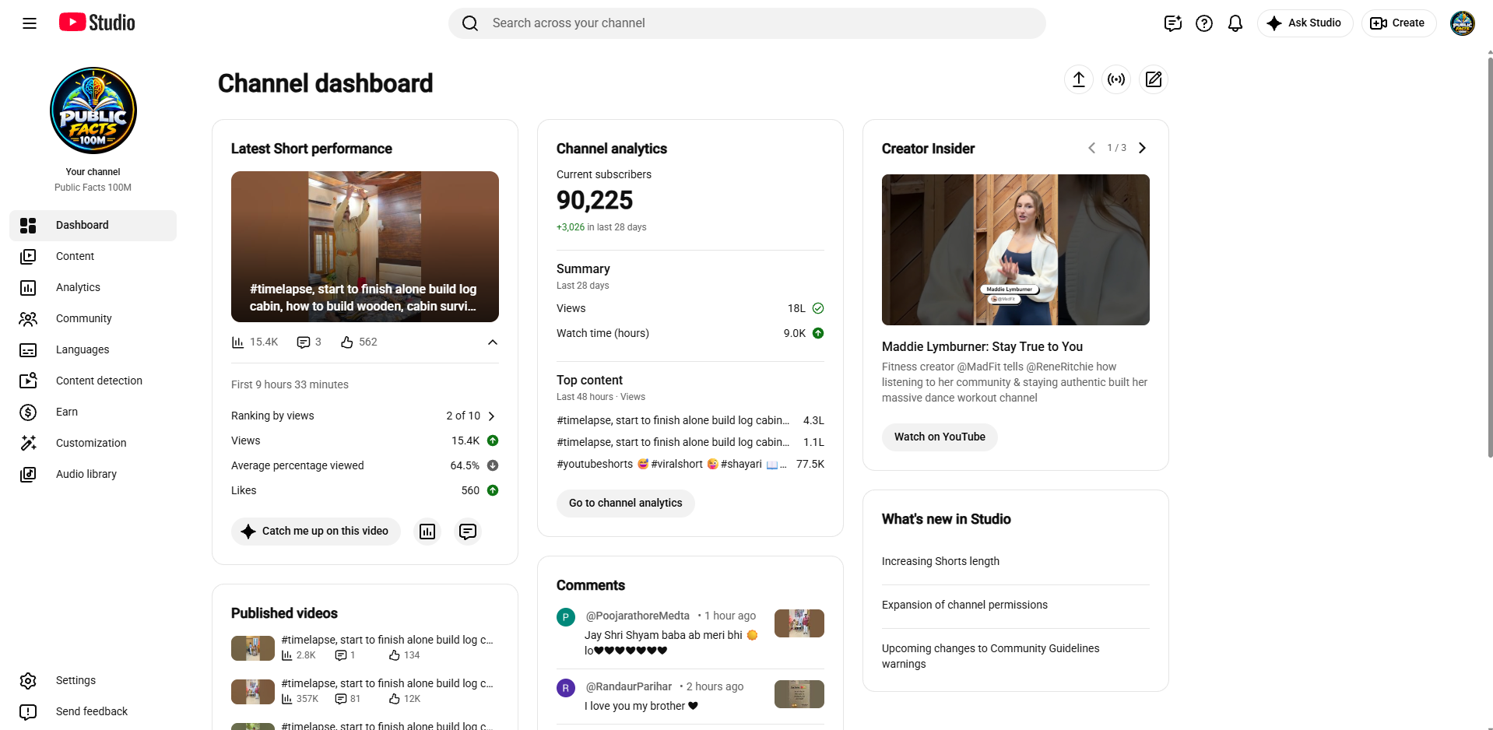Open Earn in the sidebar
Viewport: 1493px width, 730px height.
(93, 412)
